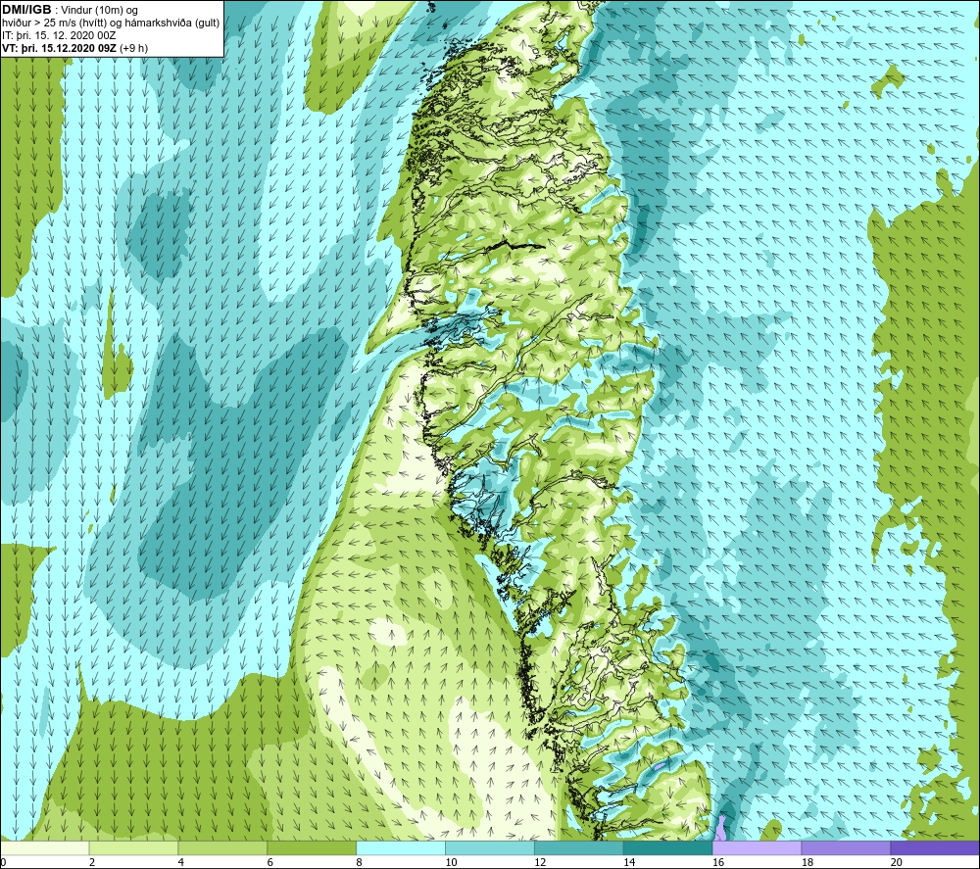Screen dimensions: 980x869
Task: Click the 2–4 m/s light green legend swatch
Action: (133, 847)
